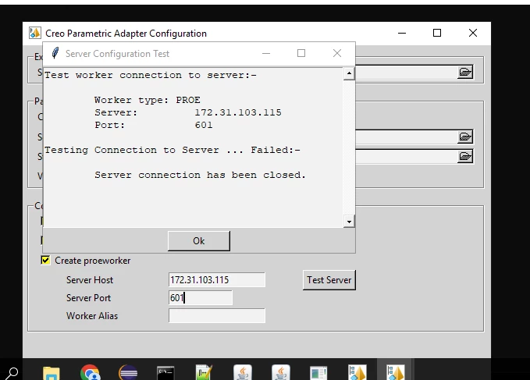Minimize the Creo Parametric Adapter Configuration window

(402, 33)
